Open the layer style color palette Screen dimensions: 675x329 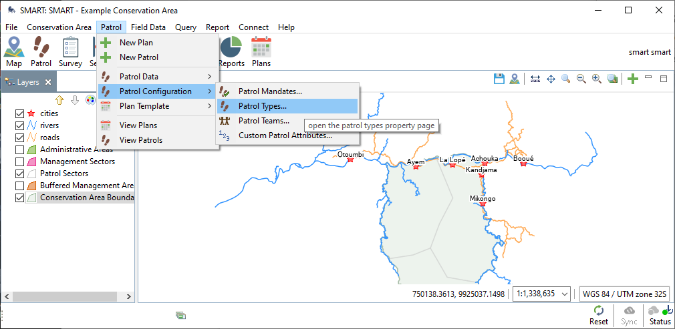coord(90,99)
